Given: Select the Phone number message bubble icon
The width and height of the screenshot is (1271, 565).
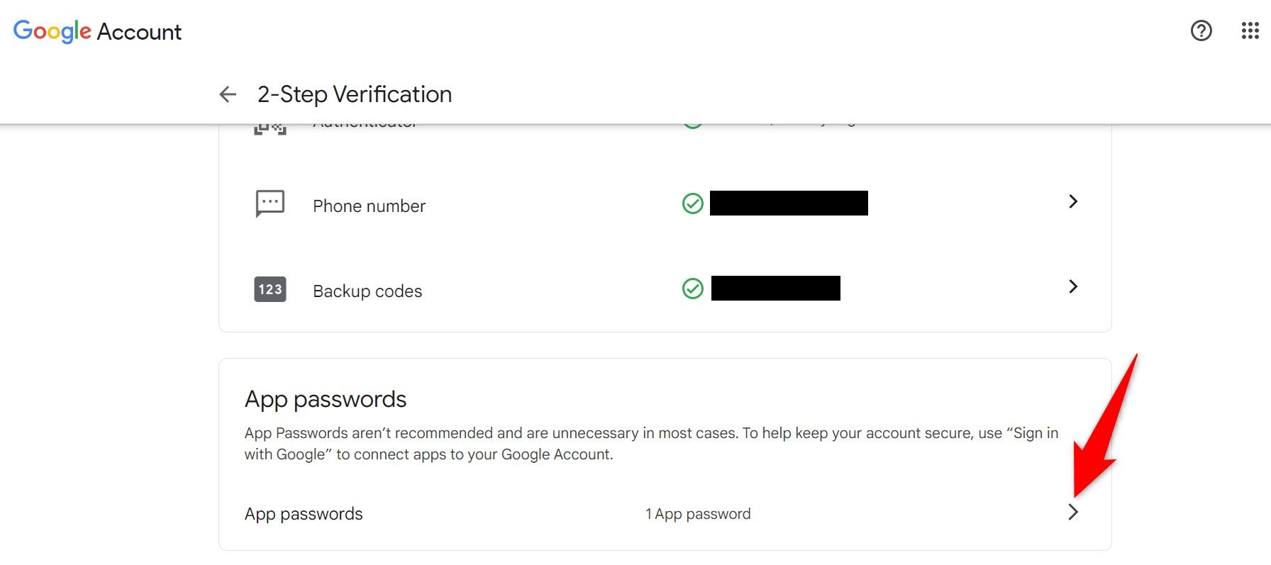Looking at the screenshot, I should (270, 203).
